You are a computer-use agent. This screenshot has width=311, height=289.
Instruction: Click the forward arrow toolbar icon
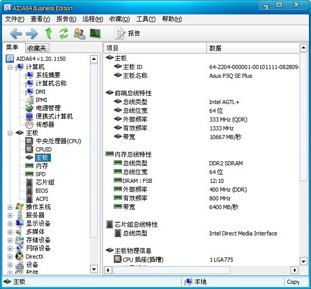(31, 34)
